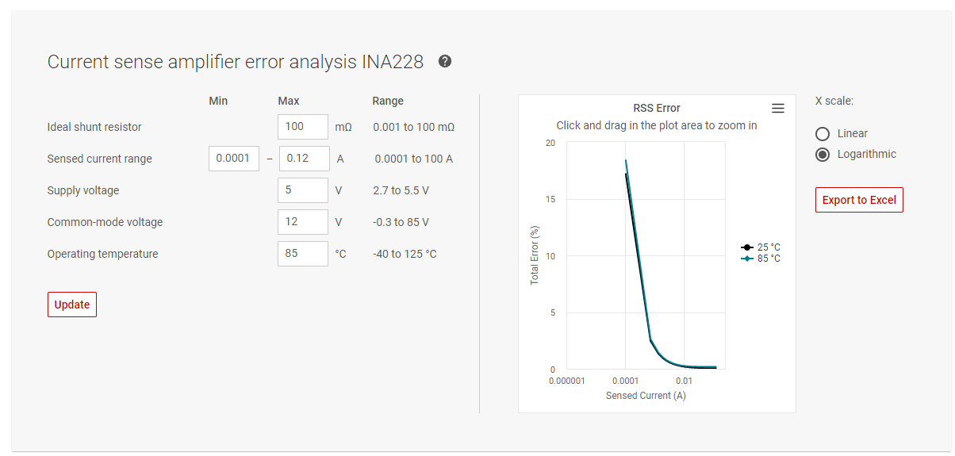Edit the operating temperature field
This screenshot has height=456, width=955.
[302, 254]
